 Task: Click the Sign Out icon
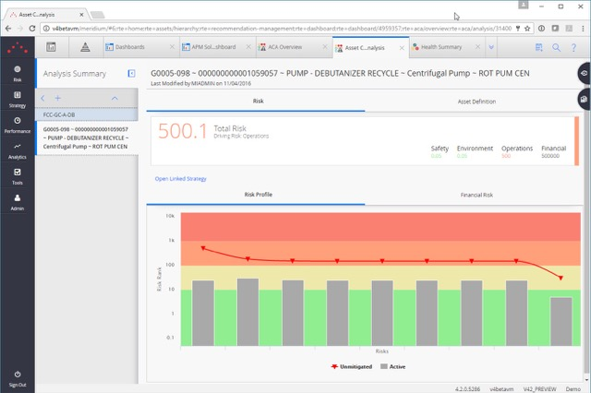coord(18,375)
